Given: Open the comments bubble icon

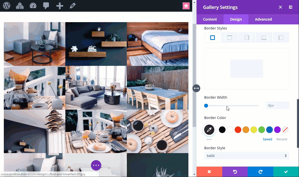Looking at the screenshot, I should pos(46,5).
